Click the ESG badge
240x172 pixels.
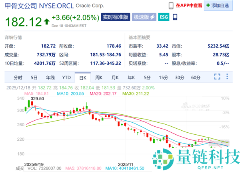coord(164,17)
